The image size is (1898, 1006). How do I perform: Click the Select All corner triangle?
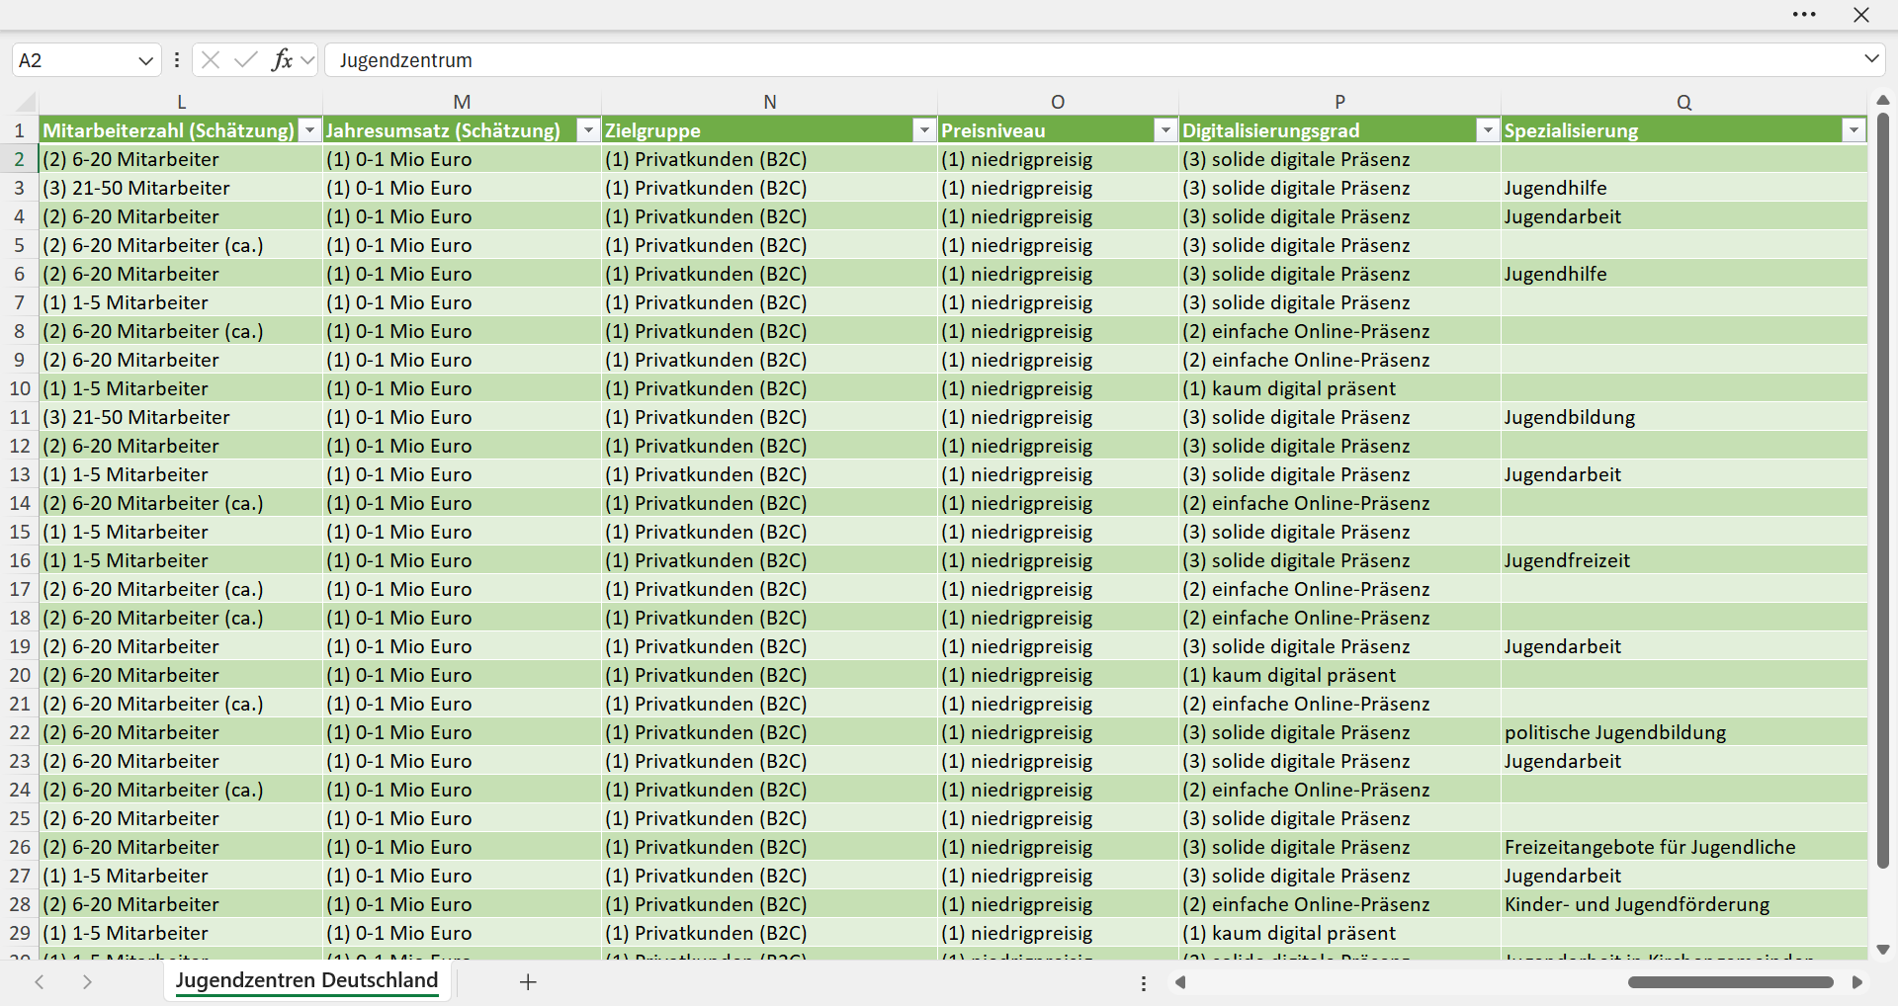27,102
